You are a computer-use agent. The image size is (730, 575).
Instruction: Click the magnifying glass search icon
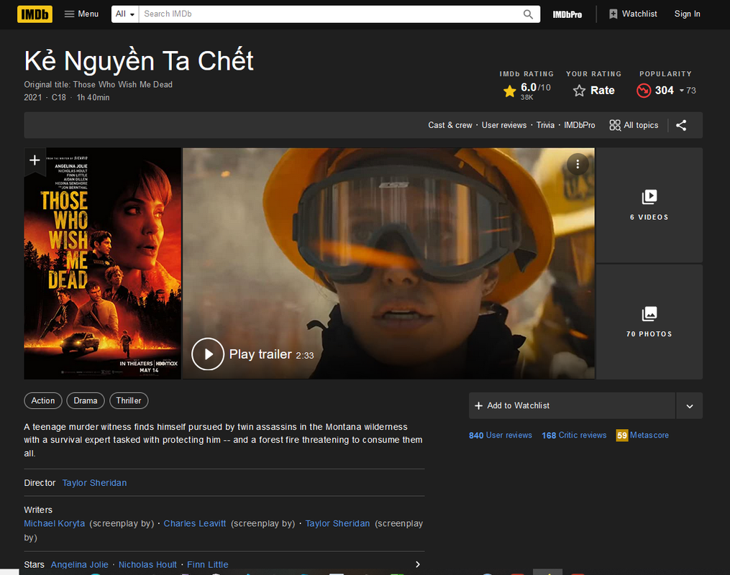tap(528, 14)
